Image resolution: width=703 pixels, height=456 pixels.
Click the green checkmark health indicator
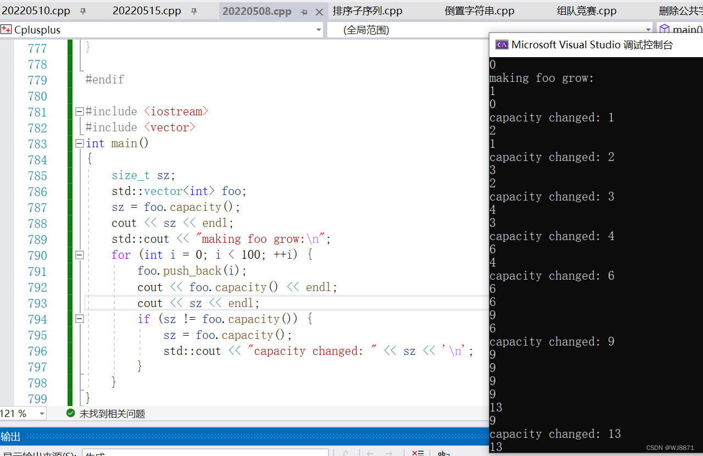tap(70, 413)
